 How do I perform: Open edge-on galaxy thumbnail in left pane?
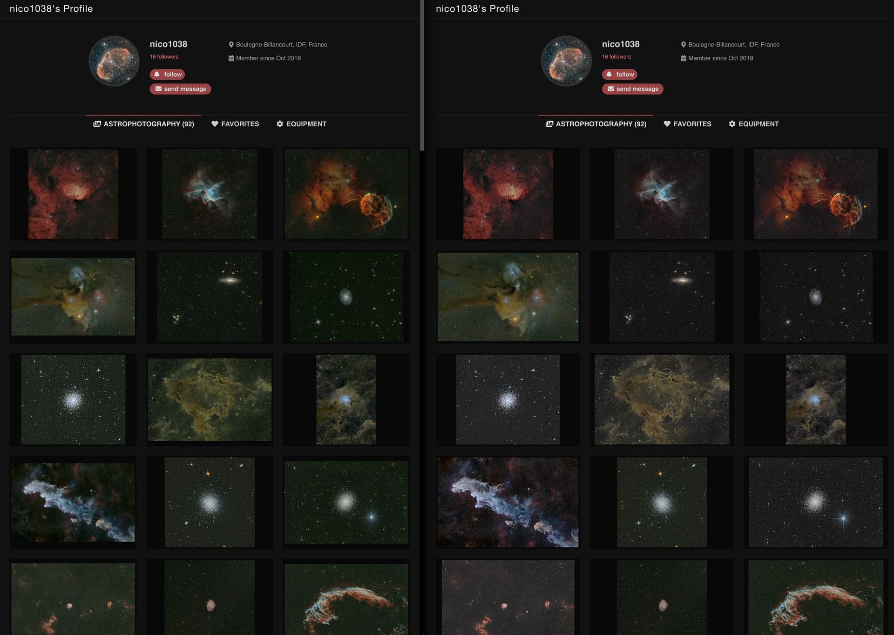pyautogui.click(x=210, y=297)
